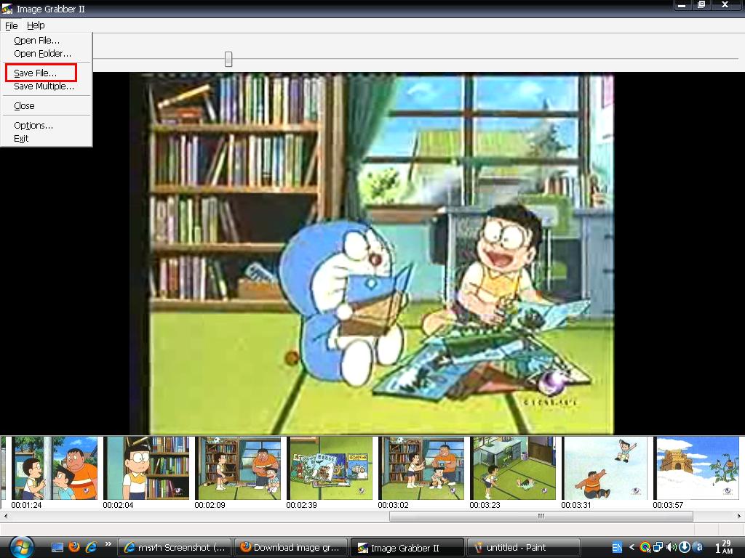Select the thumbnail at 00:03:57
Image resolution: width=745 pixels, height=558 pixels.
[696, 468]
